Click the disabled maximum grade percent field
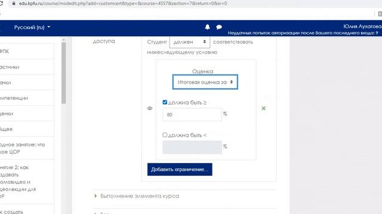 click(x=192, y=147)
